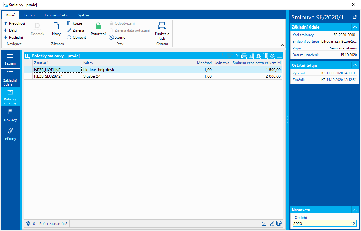Click Počet záznamů: 2 in status bar

click(53, 223)
